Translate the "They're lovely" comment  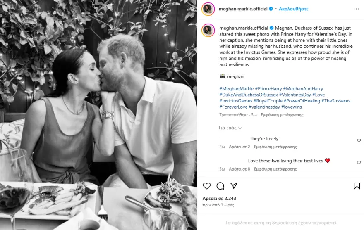click(x=275, y=147)
